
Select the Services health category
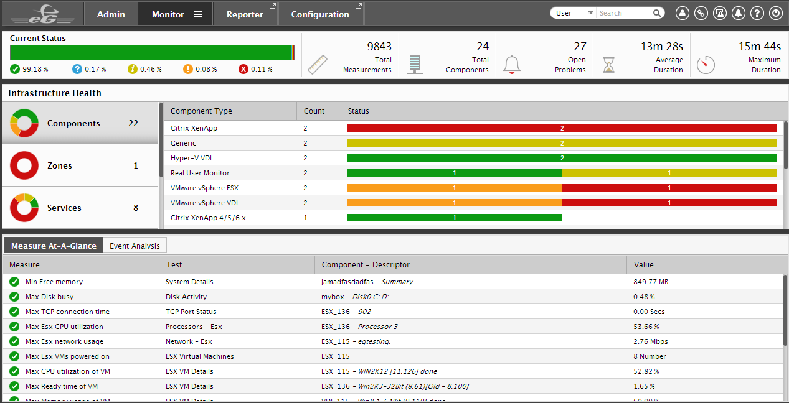(x=80, y=208)
